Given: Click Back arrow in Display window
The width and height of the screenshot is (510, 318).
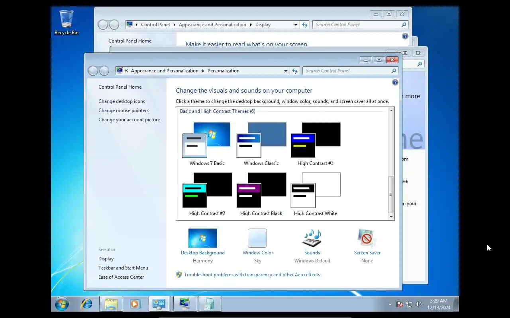Looking at the screenshot, I should coord(103,25).
